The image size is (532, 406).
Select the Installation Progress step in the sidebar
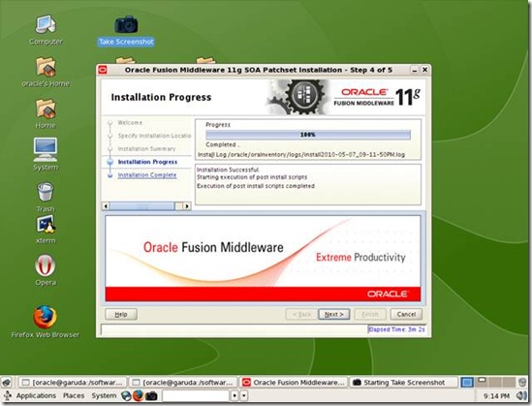pyautogui.click(x=147, y=162)
